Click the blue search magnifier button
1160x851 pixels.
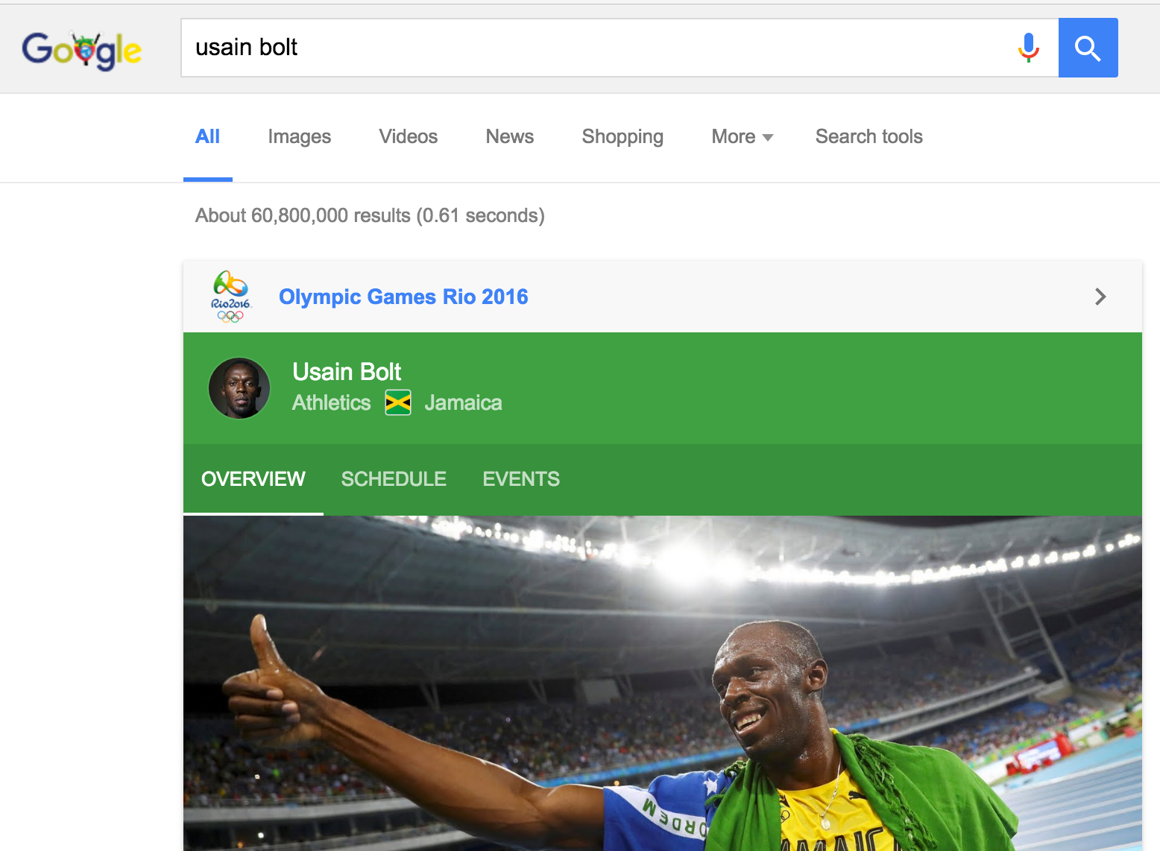(x=1088, y=48)
